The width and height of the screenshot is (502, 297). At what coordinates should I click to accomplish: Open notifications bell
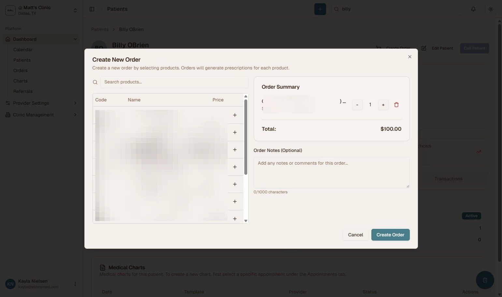[x=473, y=9]
